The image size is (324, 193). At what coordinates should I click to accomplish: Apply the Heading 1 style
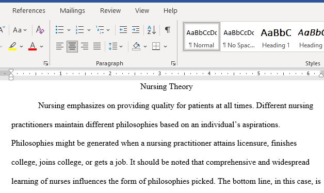pos(276,37)
